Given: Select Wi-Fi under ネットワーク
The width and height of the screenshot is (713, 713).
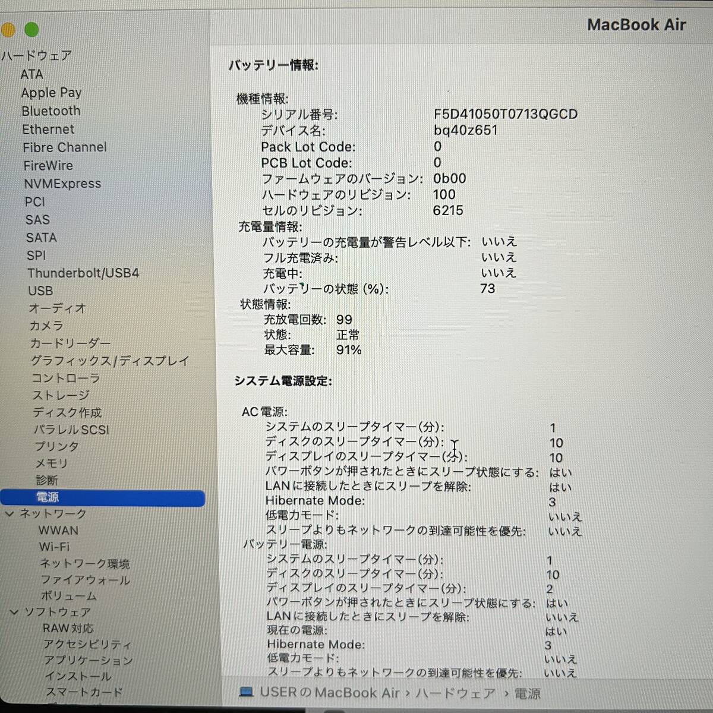Looking at the screenshot, I should pyautogui.click(x=54, y=547).
